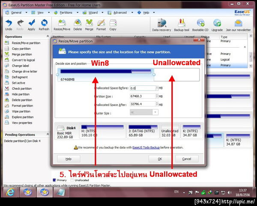This screenshot has width=257, height=206.
Task: Click the Upgrade icon
Action: pyautogui.click(x=217, y=25)
